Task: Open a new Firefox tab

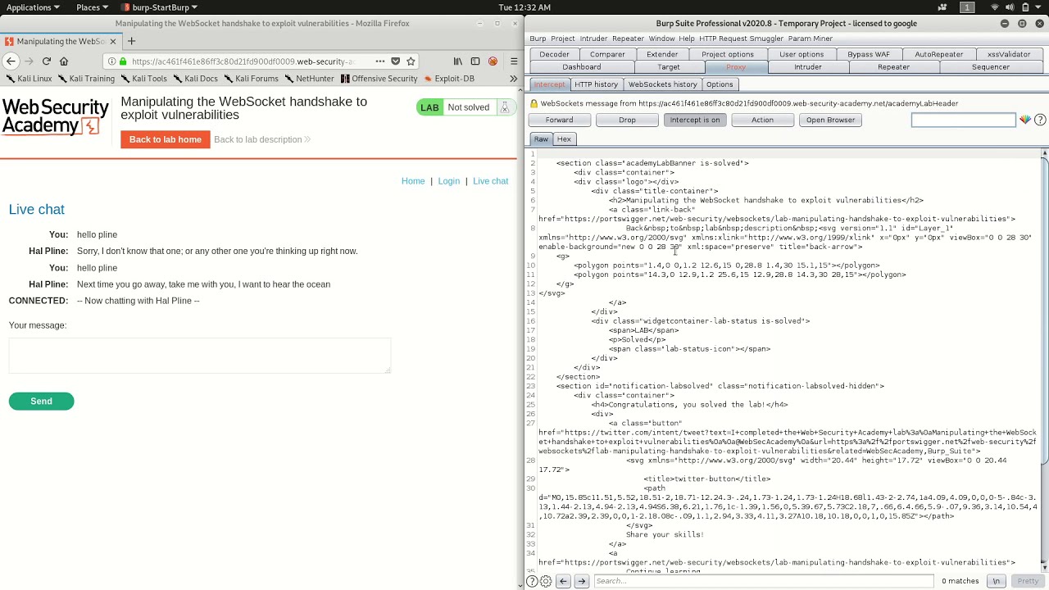Action: tap(131, 41)
